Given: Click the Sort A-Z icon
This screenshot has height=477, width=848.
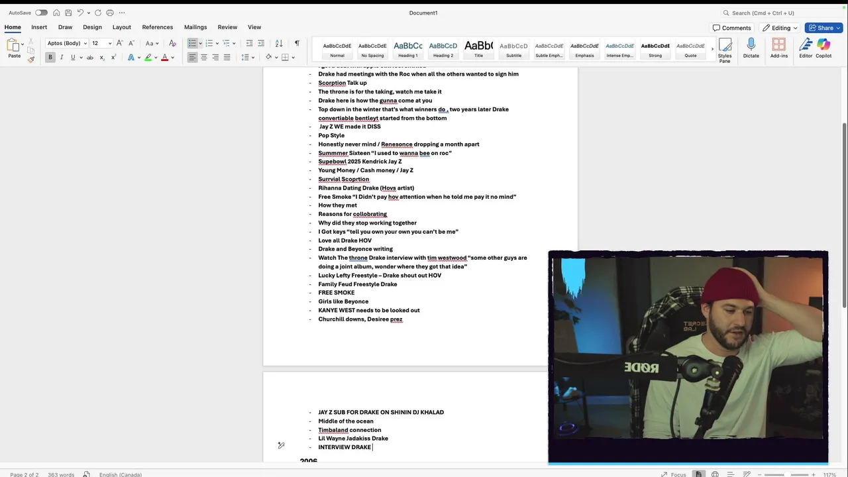Looking at the screenshot, I should [279, 43].
